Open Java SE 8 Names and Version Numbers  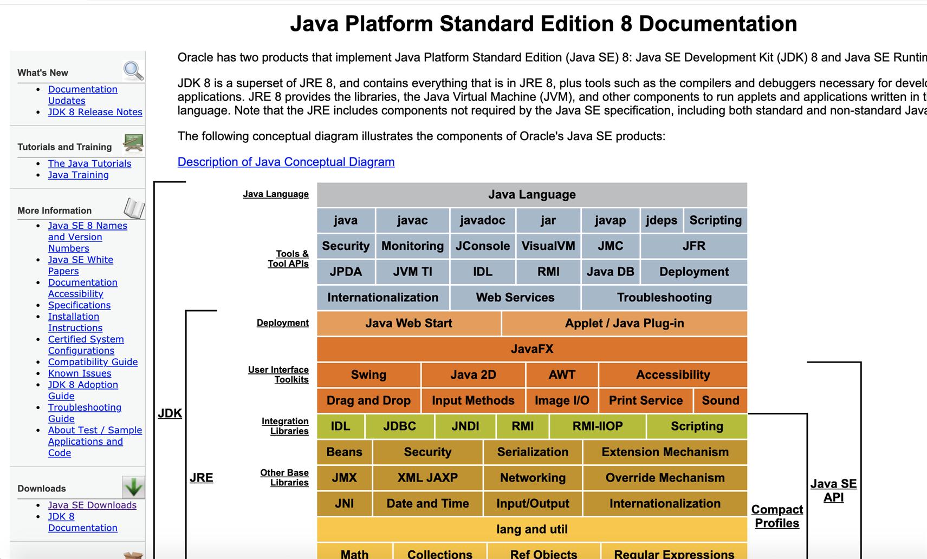click(87, 237)
